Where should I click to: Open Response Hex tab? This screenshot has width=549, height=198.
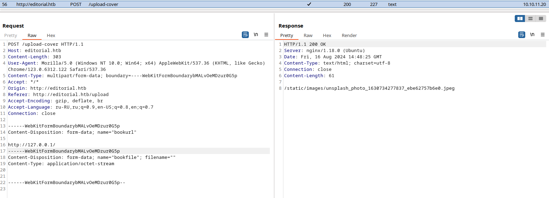point(327,35)
